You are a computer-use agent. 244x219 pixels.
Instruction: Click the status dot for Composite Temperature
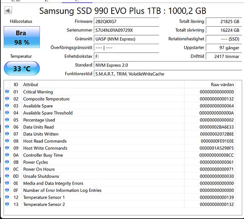pos(7,98)
